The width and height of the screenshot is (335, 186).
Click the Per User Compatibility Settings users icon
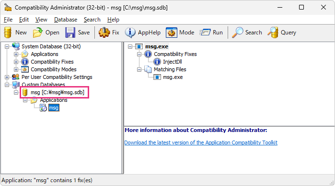(16, 77)
